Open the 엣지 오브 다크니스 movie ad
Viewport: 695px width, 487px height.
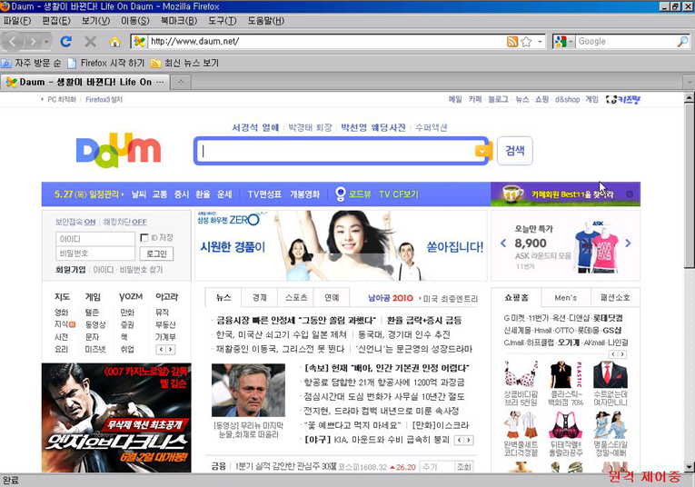coord(116,418)
